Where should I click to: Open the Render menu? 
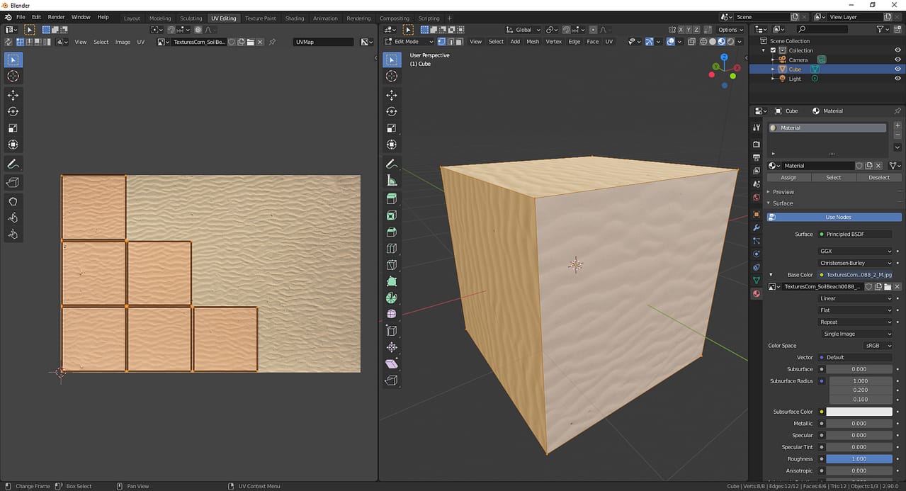pyautogui.click(x=56, y=17)
